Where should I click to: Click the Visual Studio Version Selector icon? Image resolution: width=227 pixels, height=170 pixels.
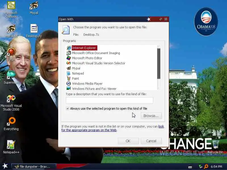pyautogui.click(x=69, y=63)
